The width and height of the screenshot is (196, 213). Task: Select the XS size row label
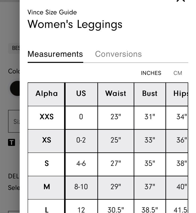pos(47,140)
